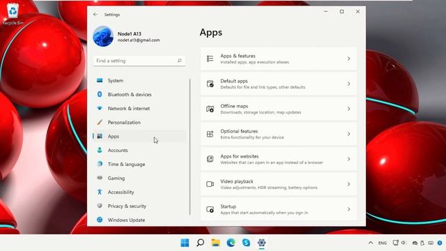Select the Personalization paintbrush icon
This screenshot has height=251, width=446.
(x=100, y=122)
